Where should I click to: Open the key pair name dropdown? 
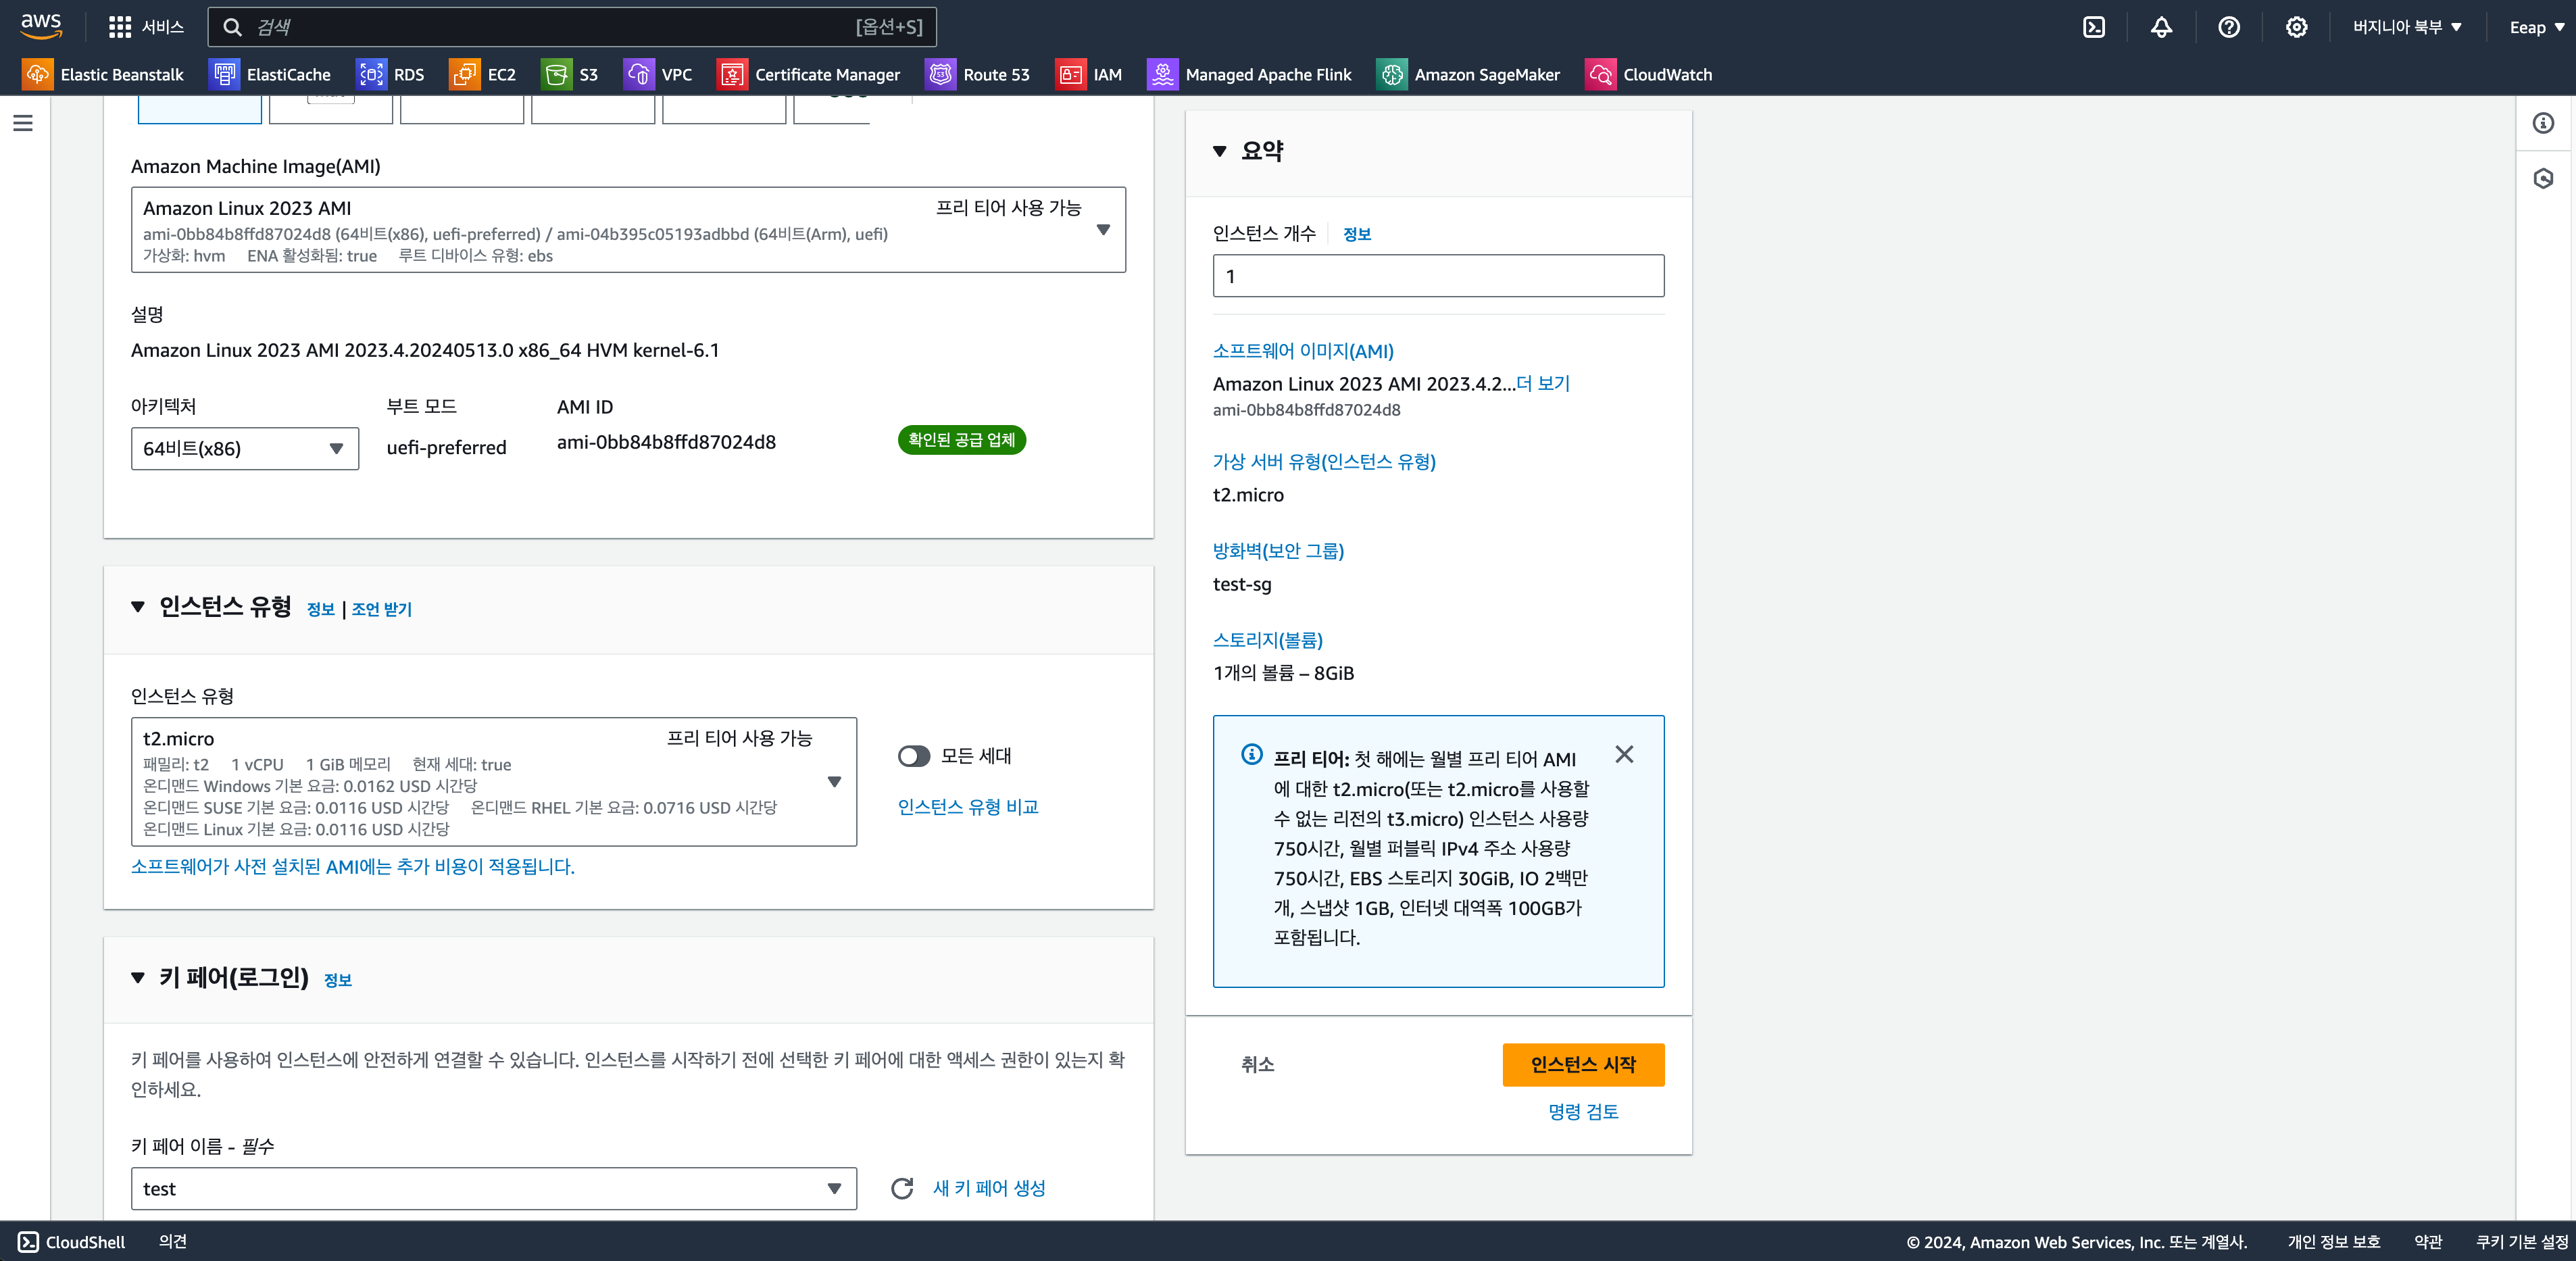(x=493, y=1188)
